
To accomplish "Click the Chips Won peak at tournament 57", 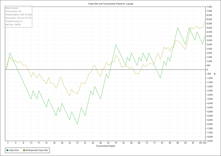I will pos(116,44).
